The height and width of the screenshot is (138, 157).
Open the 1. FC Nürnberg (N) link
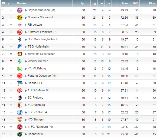[40, 127]
